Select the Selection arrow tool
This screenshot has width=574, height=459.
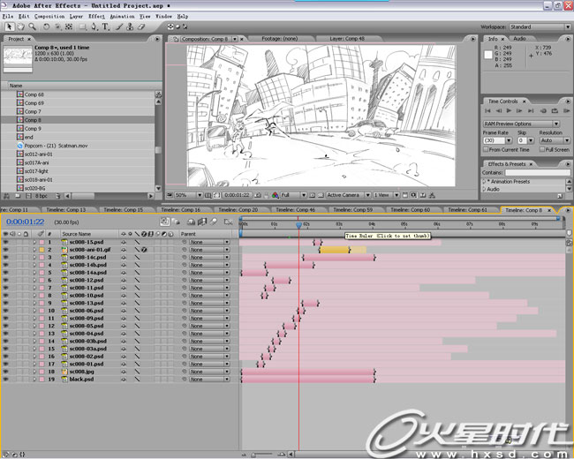coord(10,26)
